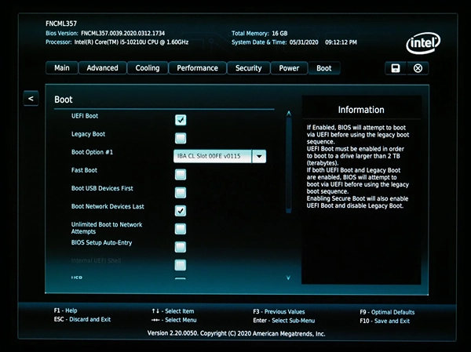The height and width of the screenshot is (352, 471).
Task: Click the Processor i5-10210U text
Action: pyautogui.click(x=131, y=42)
